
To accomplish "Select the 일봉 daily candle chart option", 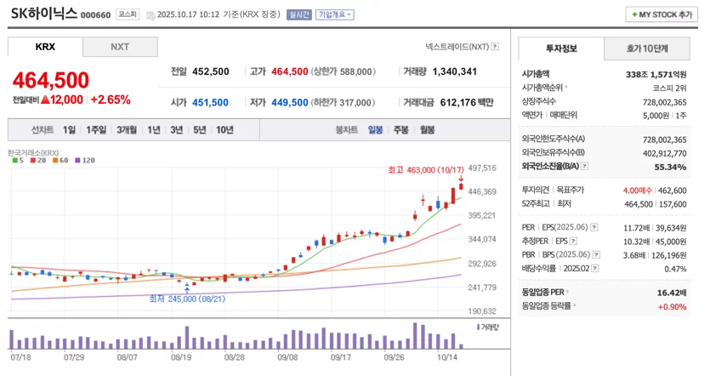I will click(x=375, y=130).
